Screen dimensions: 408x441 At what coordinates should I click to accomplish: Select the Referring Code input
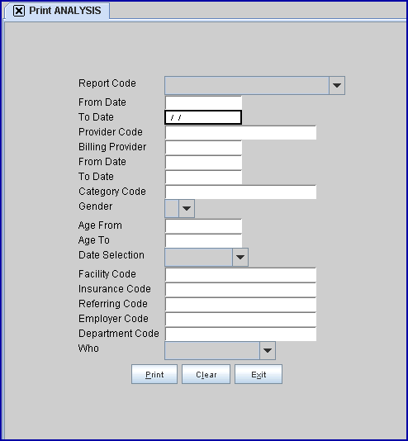[x=240, y=304]
